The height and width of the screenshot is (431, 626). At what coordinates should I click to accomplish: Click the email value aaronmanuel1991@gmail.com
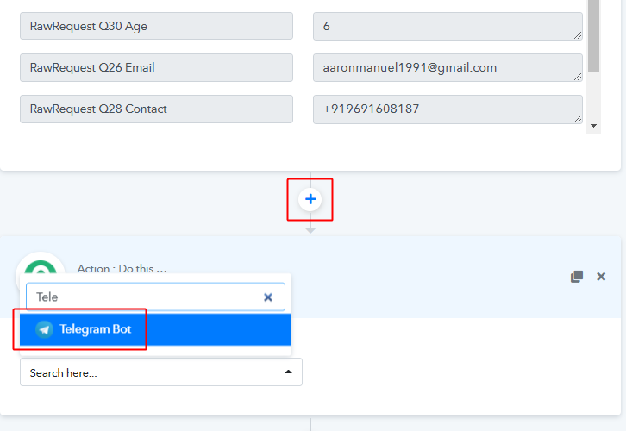click(448, 67)
